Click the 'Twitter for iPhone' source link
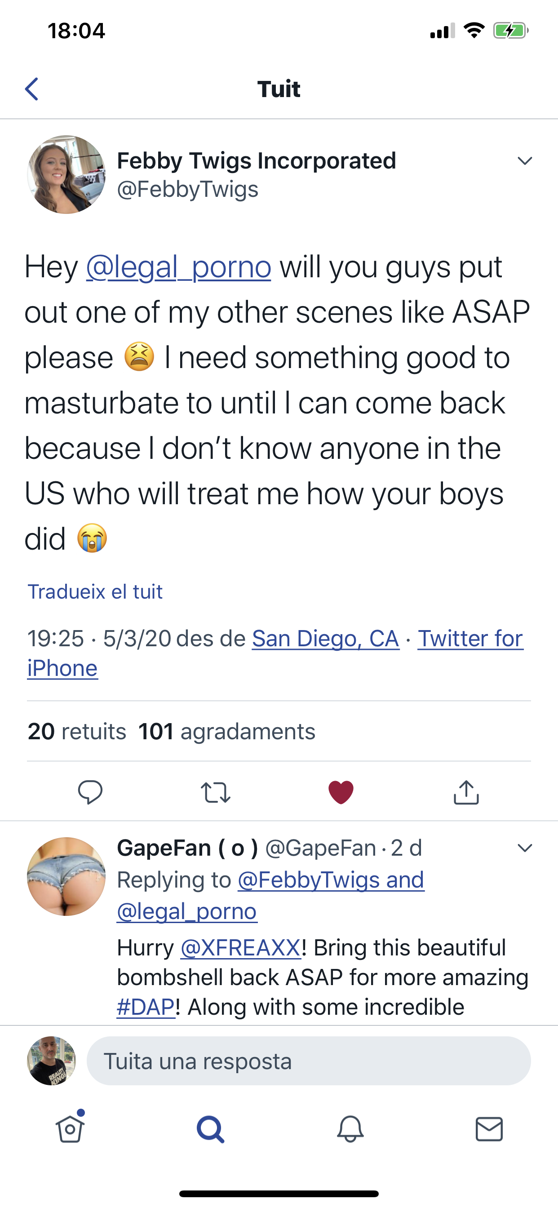Image resolution: width=558 pixels, height=1208 pixels. pos(470,639)
